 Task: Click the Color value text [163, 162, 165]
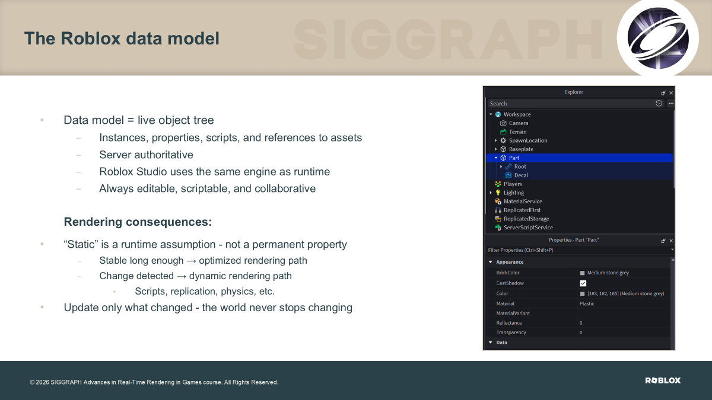click(625, 293)
